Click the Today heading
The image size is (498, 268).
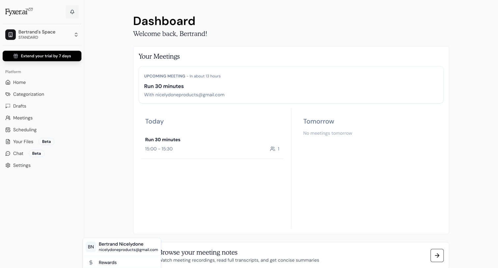(x=154, y=121)
